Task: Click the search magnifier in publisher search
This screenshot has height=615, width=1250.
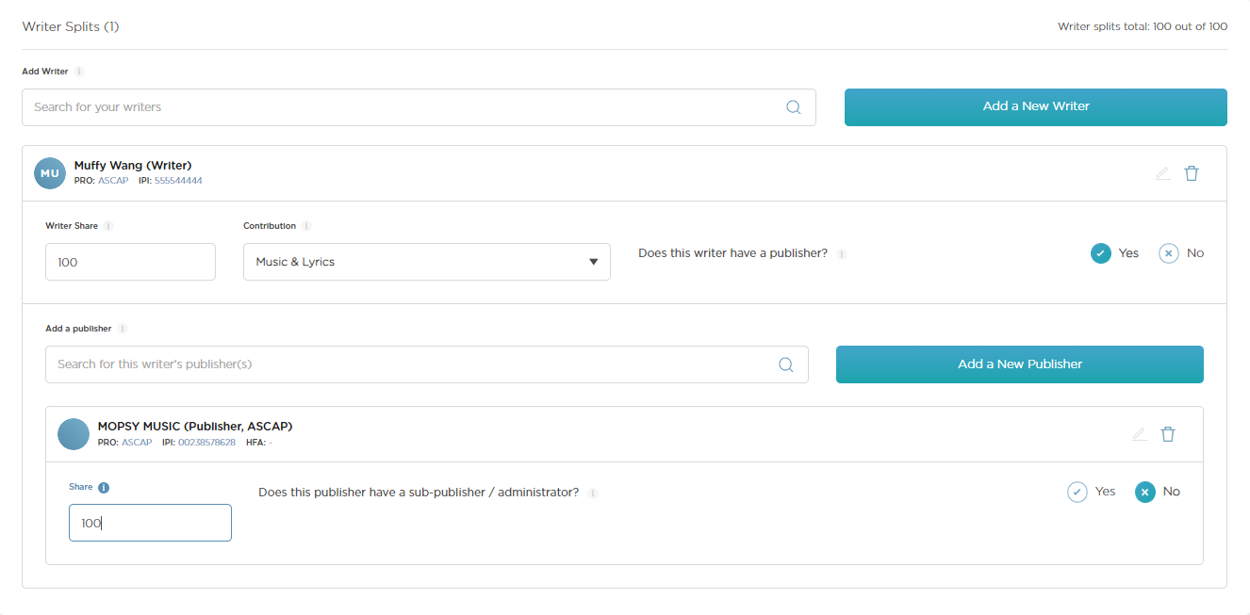Action: [x=786, y=364]
